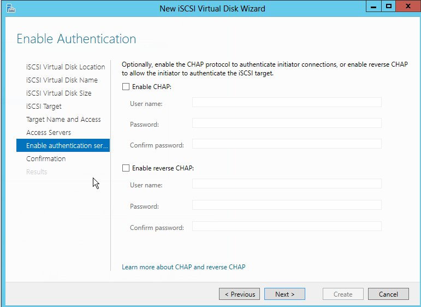The height and width of the screenshot is (307, 421).
Task: Click the reverse CHAP Confirm password field
Action: point(287,226)
